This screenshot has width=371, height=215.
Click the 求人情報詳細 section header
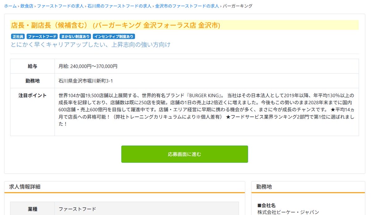click(25, 187)
